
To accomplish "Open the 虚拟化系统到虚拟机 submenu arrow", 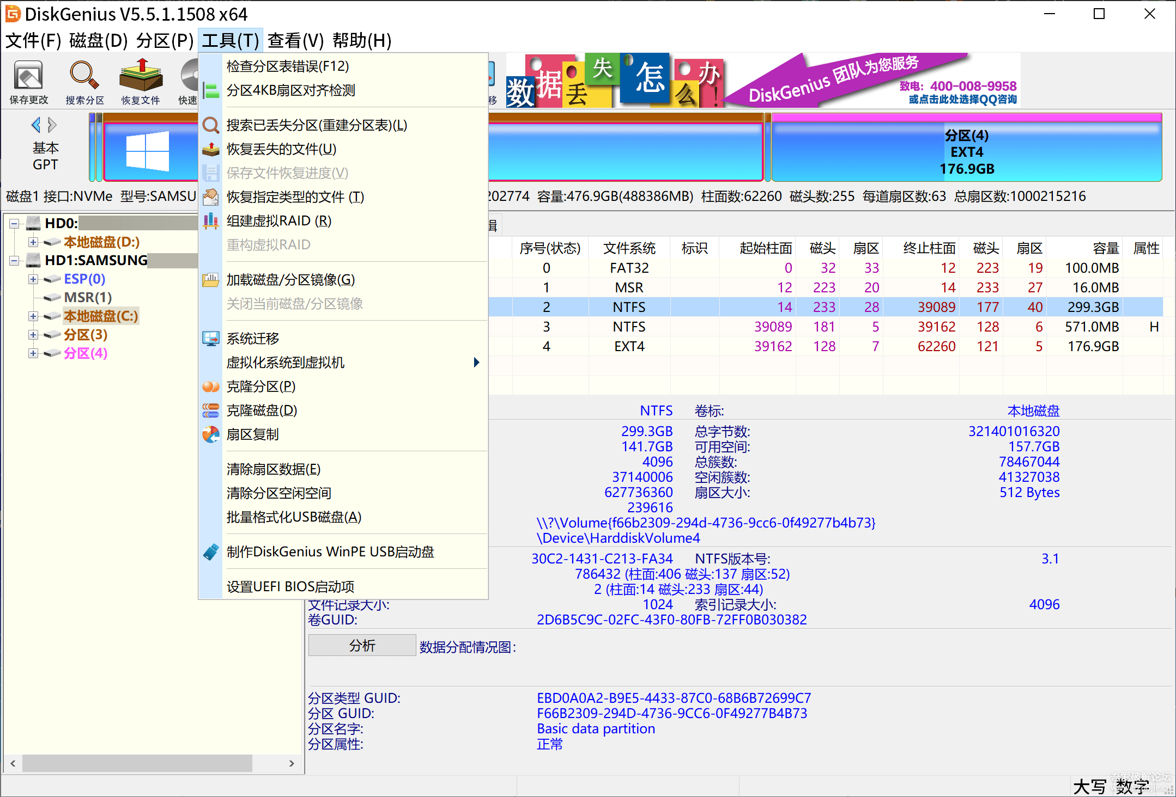I will [x=476, y=363].
